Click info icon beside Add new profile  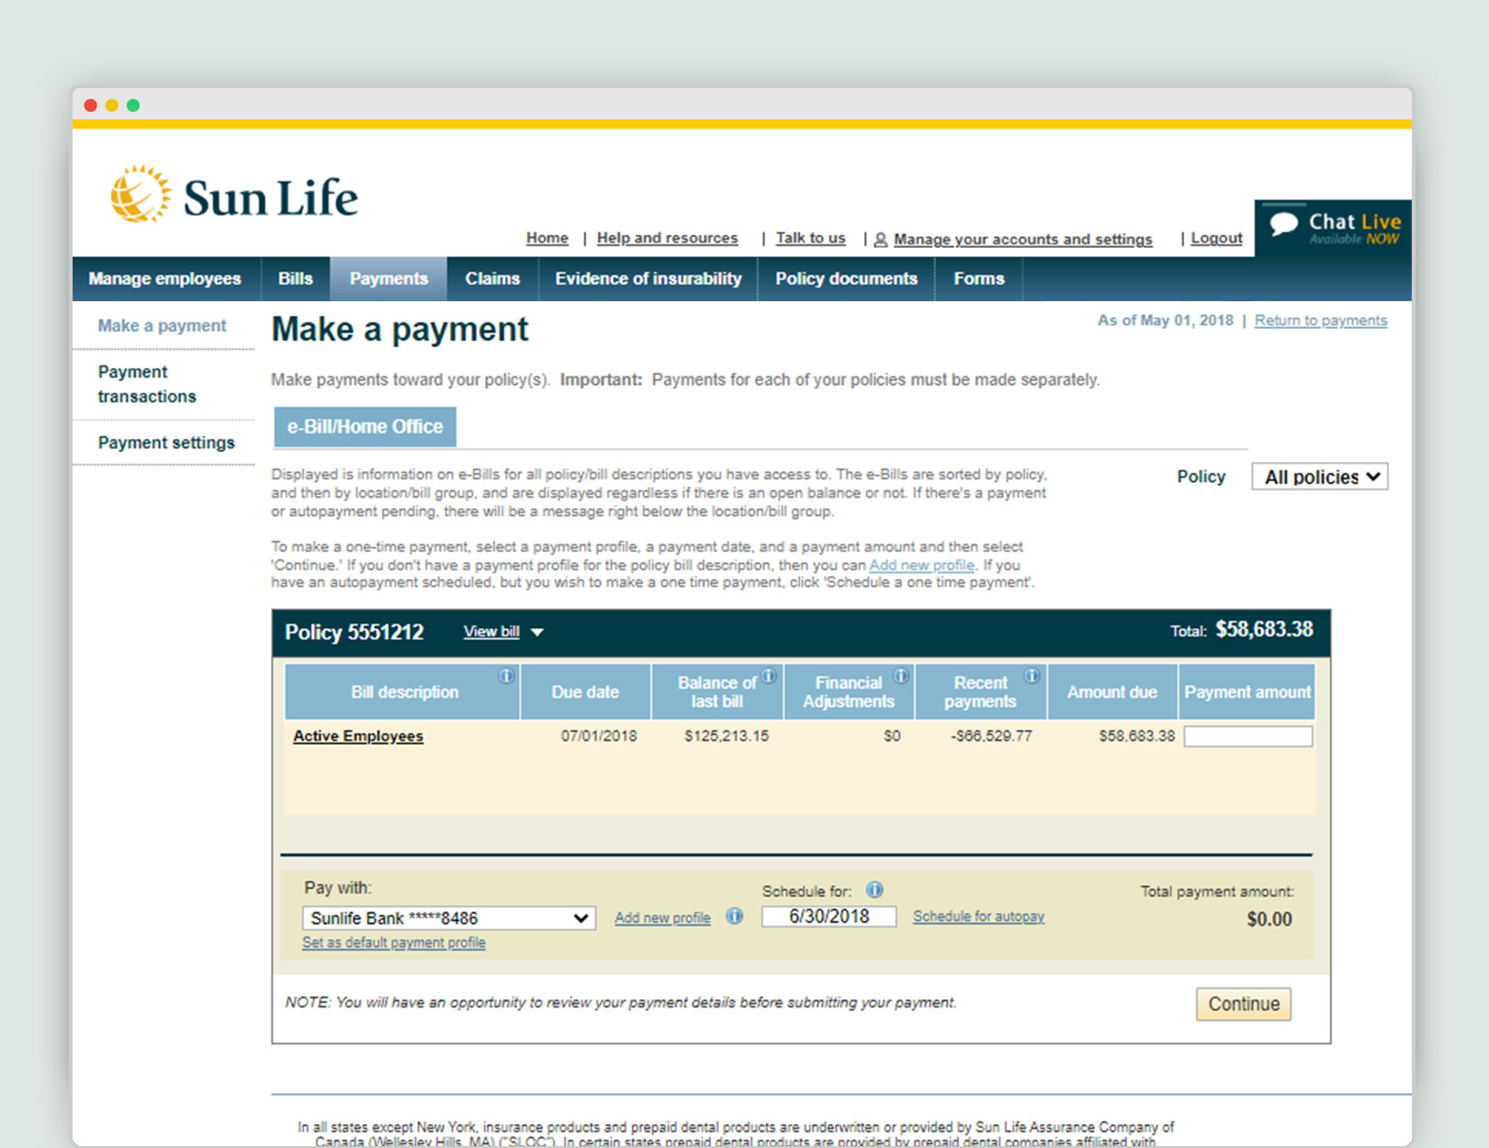click(734, 916)
